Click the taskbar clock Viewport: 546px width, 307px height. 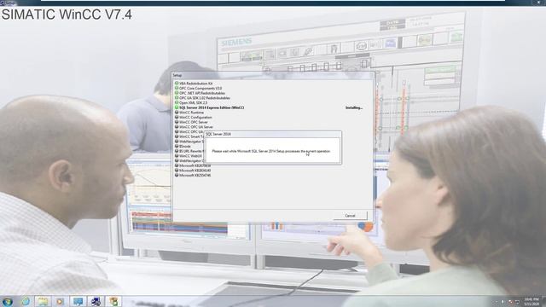(531, 301)
